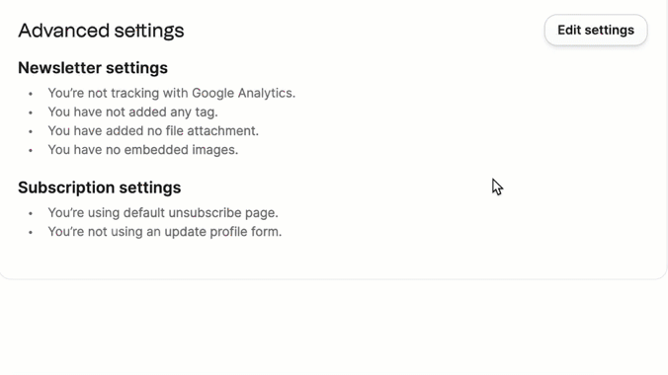Viewport: 668px width, 375px height.
Task: Click bullet beside file attachment line
Action: pos(31,131)
